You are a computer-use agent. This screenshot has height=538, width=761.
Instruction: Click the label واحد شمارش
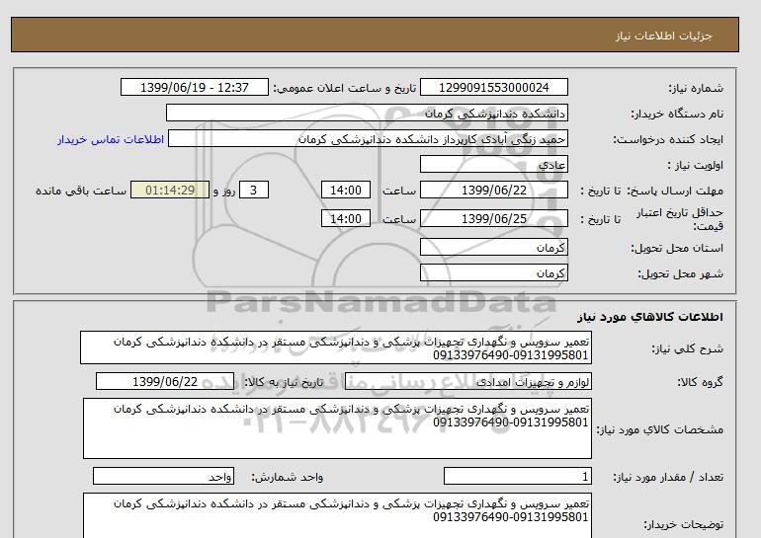pos(288,477)
